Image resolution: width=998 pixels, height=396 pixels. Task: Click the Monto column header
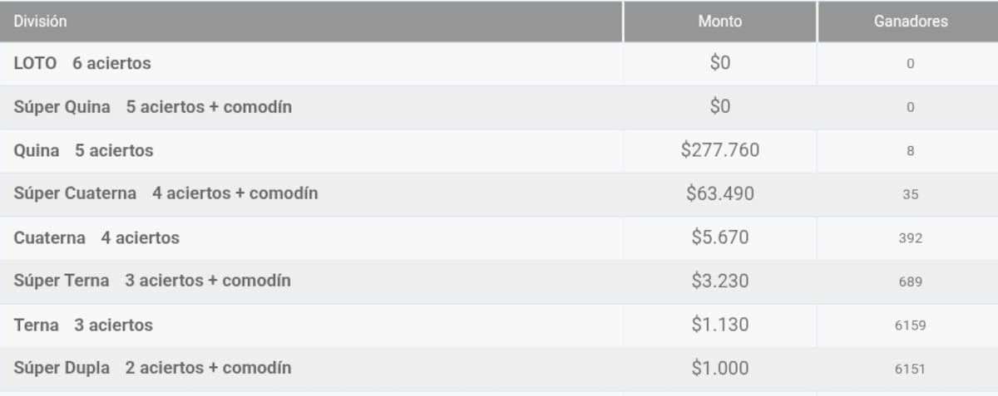pyautogui.click(x=719, y=22)
